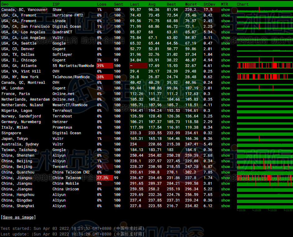Screen dimensions: 293x237
Task: Show MTR for UK, London Cogent
Action: pyautogui.click(x=225, y=88)
